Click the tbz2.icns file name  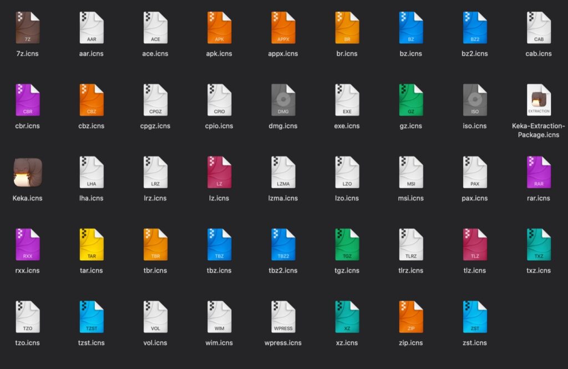click(x=283, y=270)
